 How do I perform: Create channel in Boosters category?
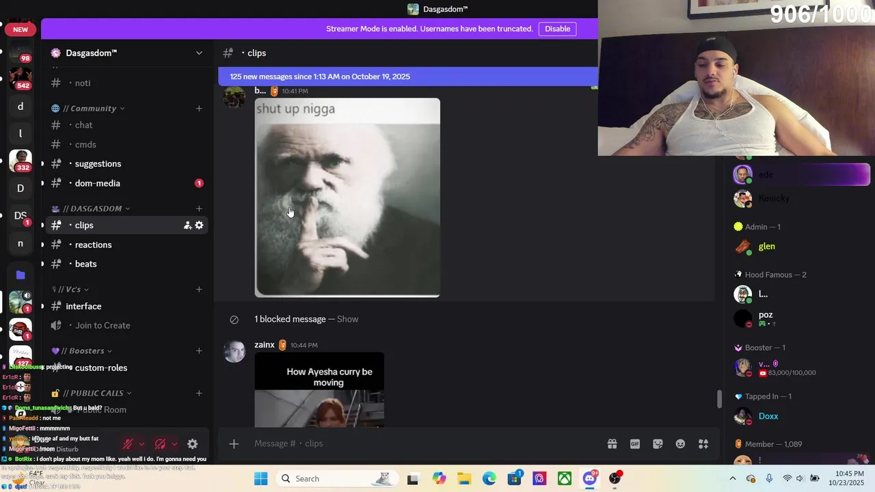pyautogui.click(x=199, y=351)
